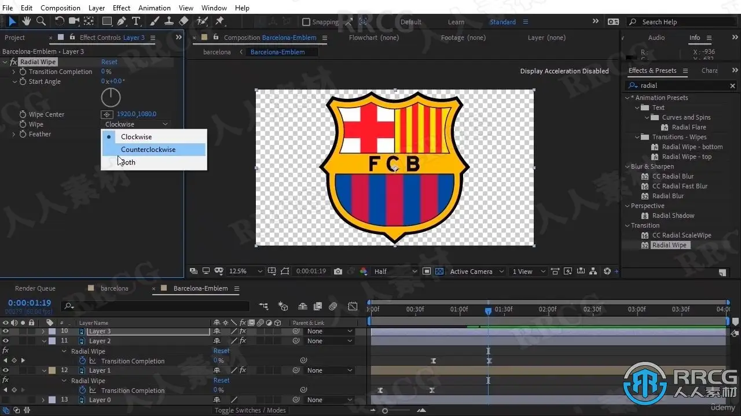Click the Motion Blur icon in timeline

point(333,306)
